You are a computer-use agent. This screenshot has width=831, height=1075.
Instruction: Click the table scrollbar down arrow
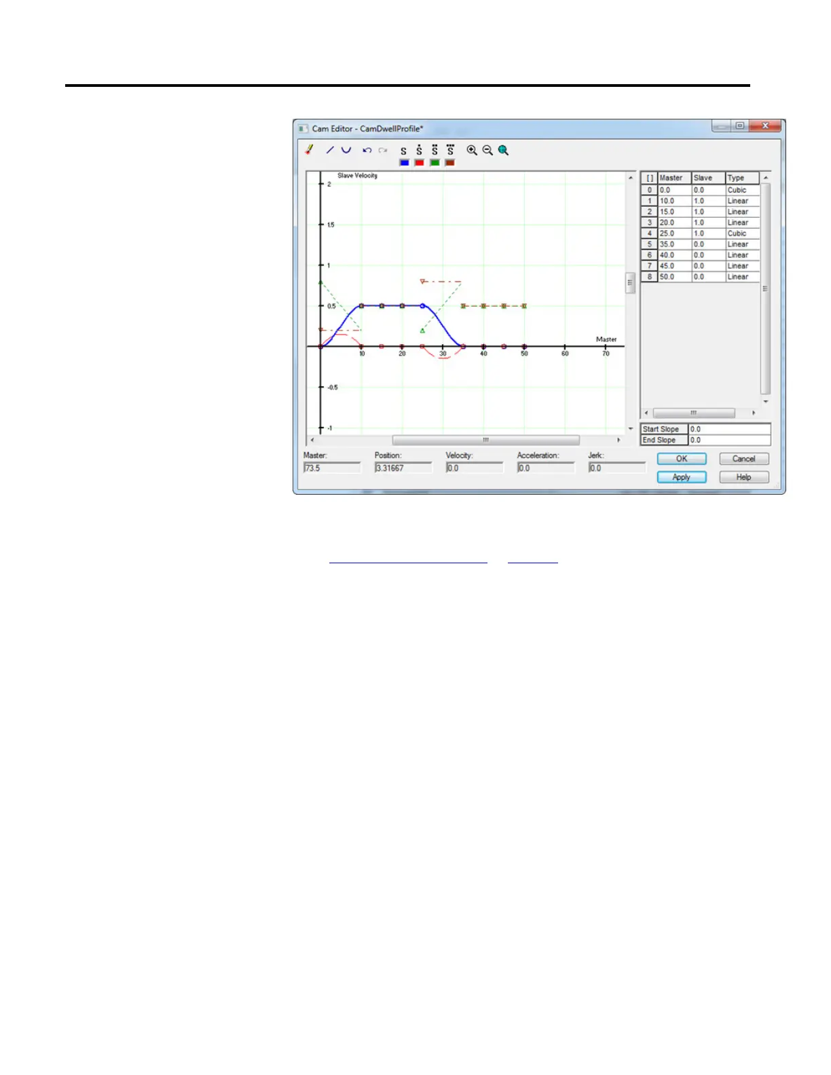[x=765, y=402]
